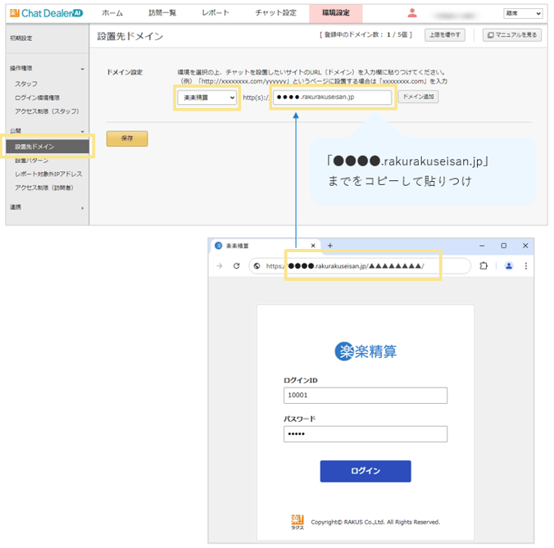Close the browser window

[525, 246]
